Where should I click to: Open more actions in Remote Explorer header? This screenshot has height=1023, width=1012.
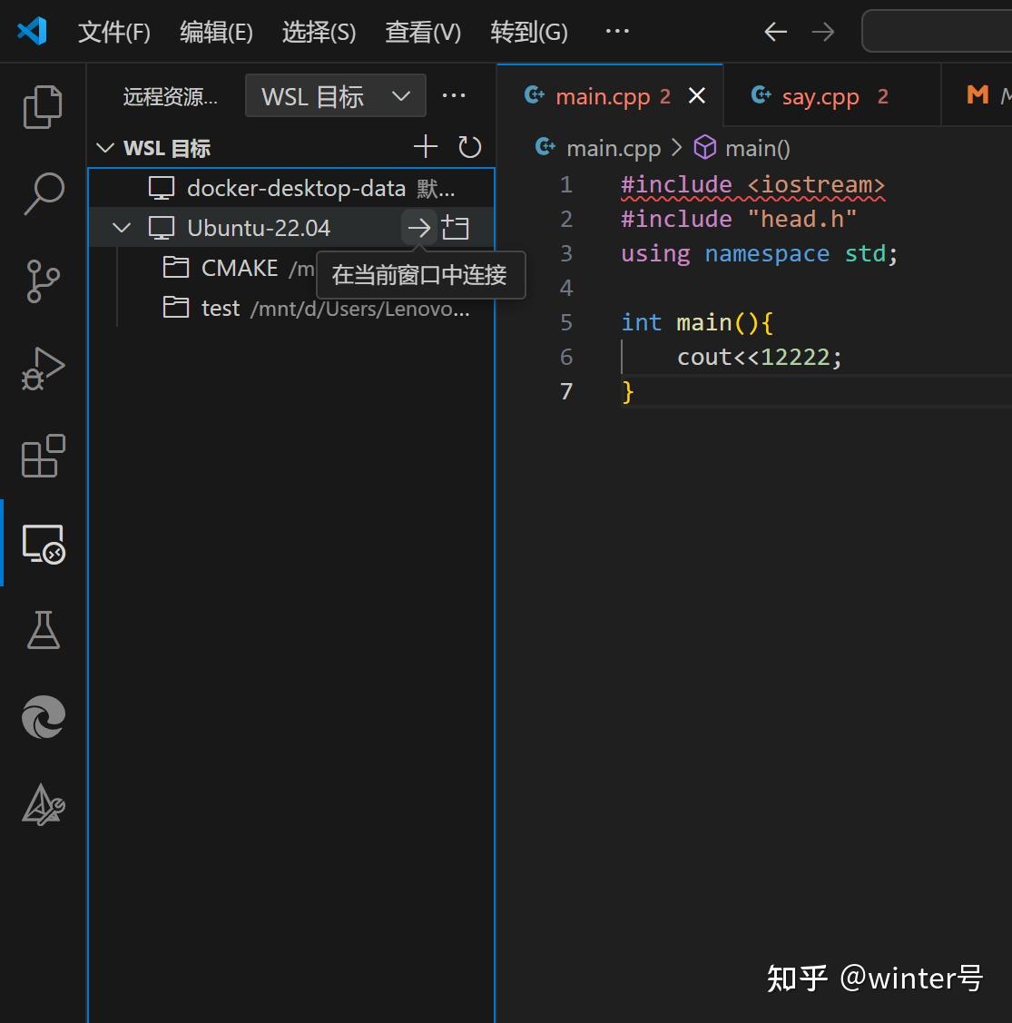point(454,96)
